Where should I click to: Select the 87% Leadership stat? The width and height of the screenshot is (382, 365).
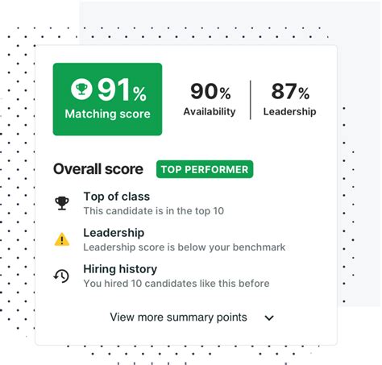pos(289,99)
